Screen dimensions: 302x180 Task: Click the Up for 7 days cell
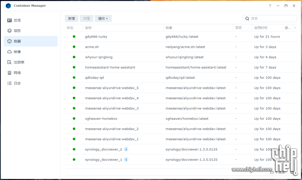(x=265, y=67)
